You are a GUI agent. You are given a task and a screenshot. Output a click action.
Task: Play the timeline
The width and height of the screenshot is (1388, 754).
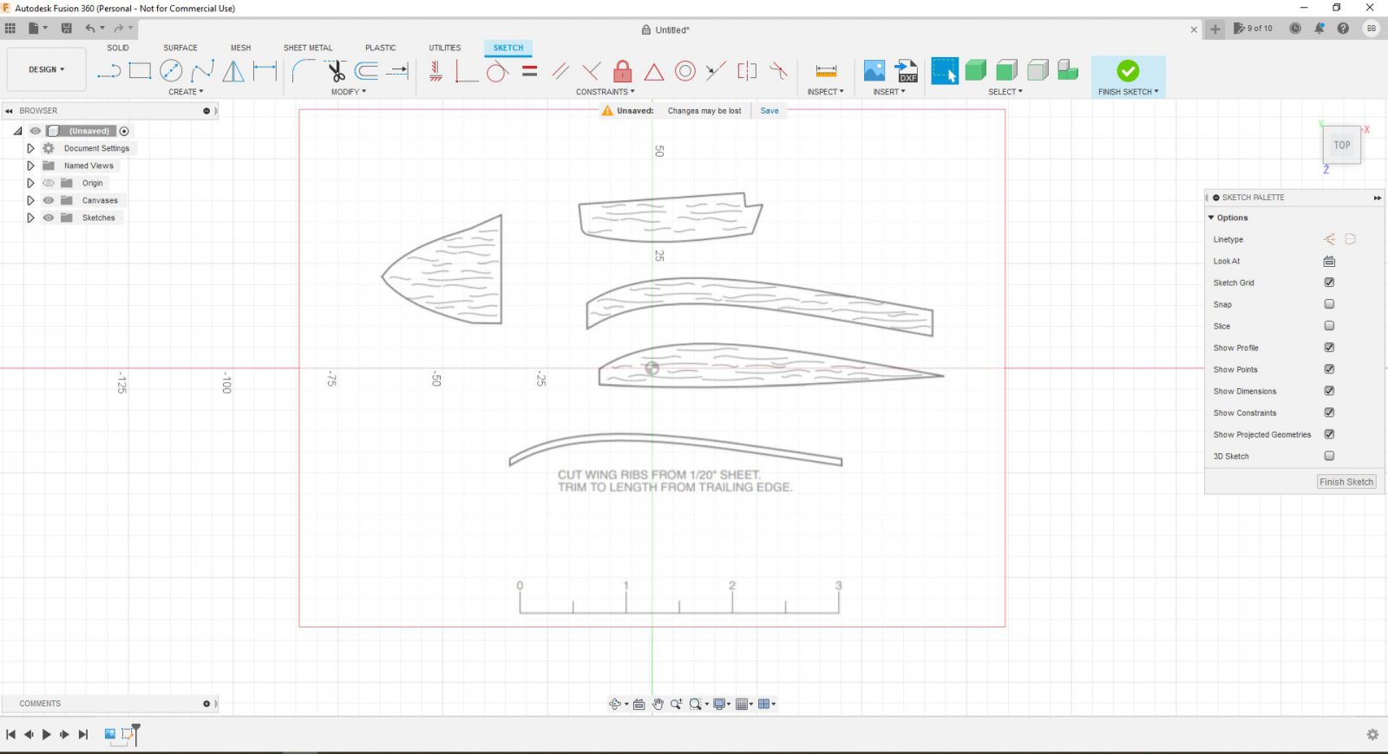tap(47, 734)
